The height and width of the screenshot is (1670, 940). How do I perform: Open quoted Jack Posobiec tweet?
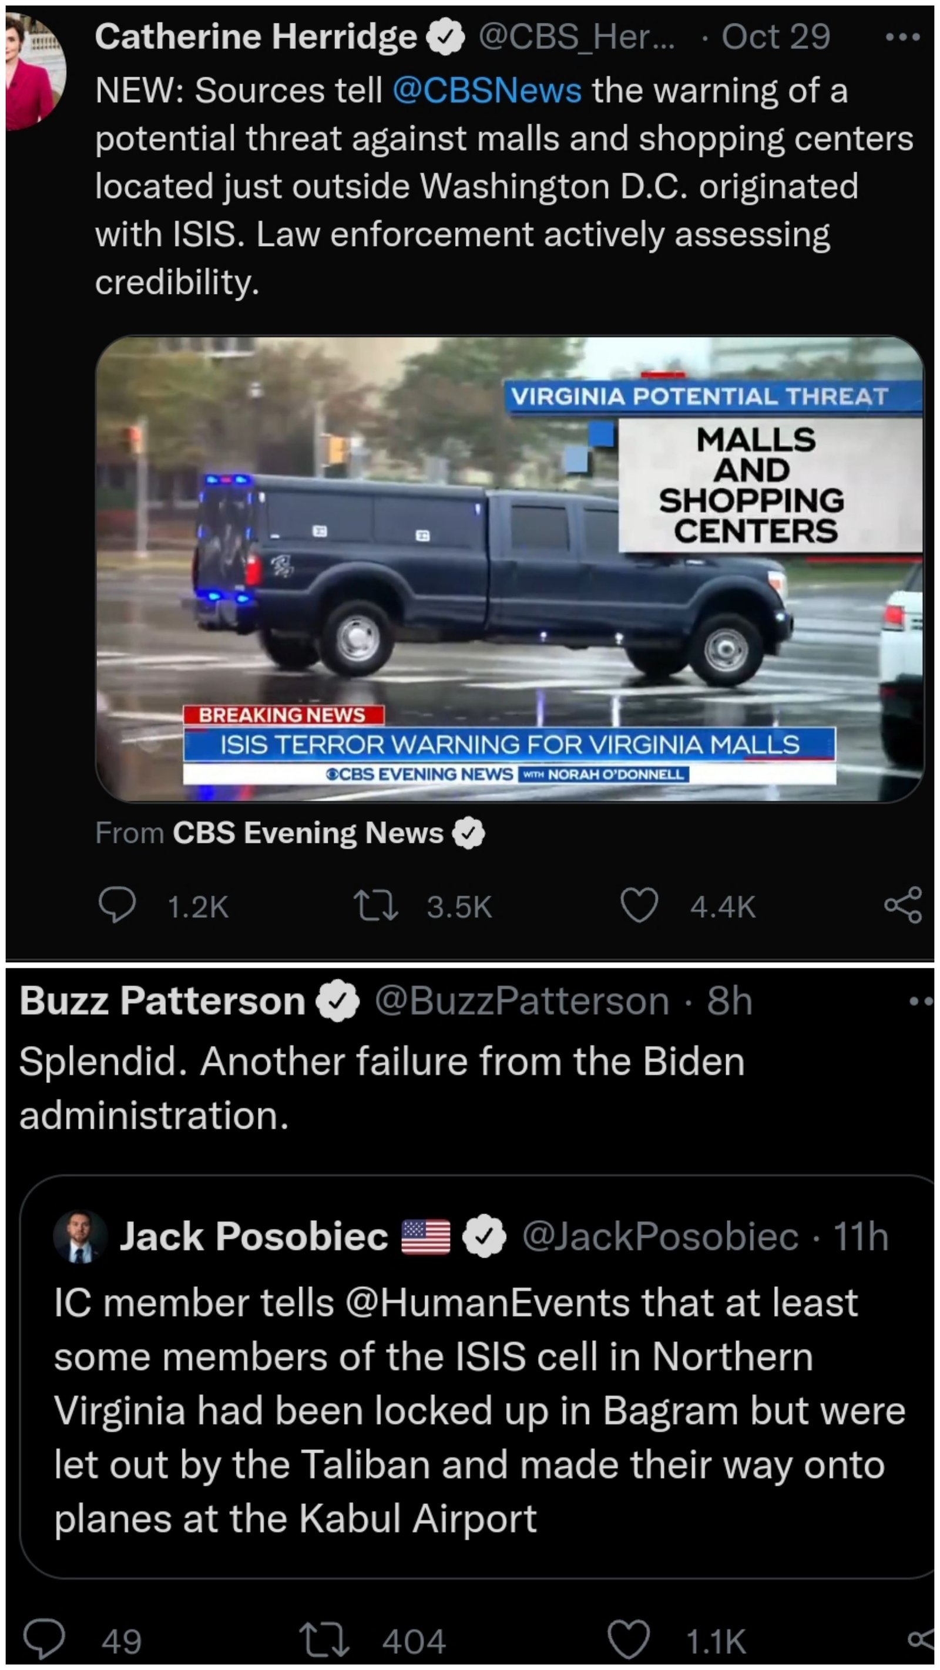pyautogui.click(x=477, y=1376)
